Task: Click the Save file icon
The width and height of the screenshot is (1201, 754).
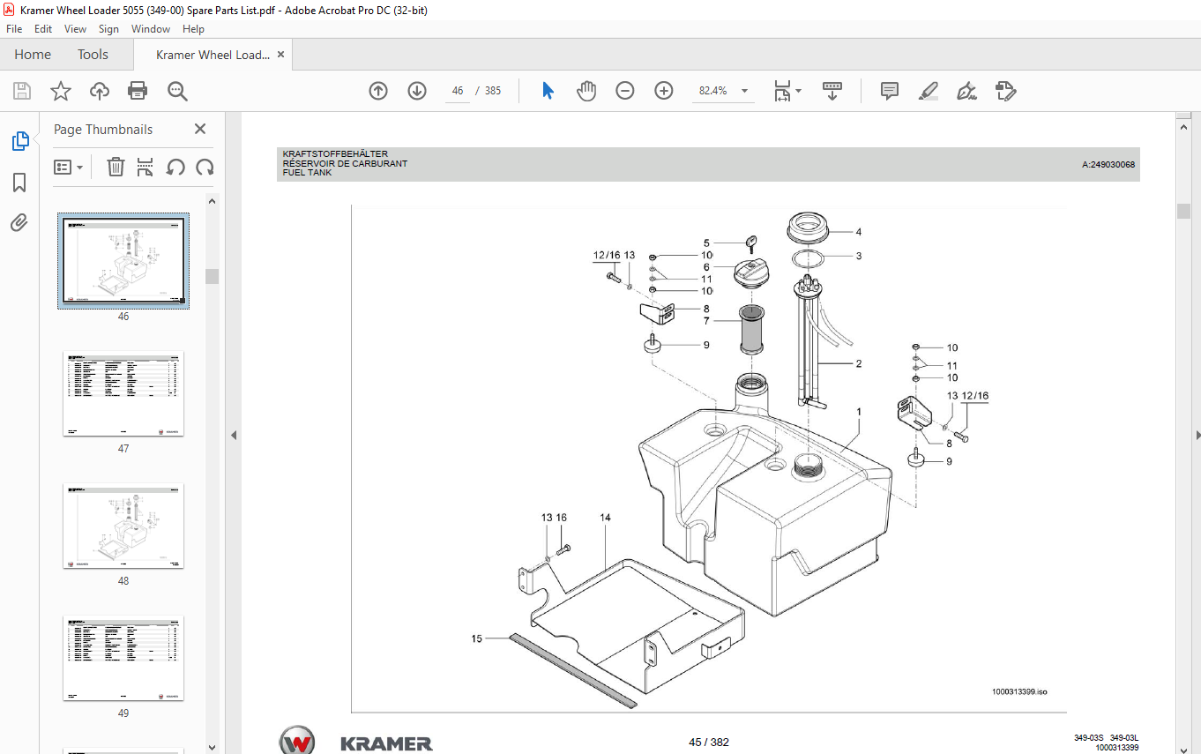Action: (x=22, y=91)
